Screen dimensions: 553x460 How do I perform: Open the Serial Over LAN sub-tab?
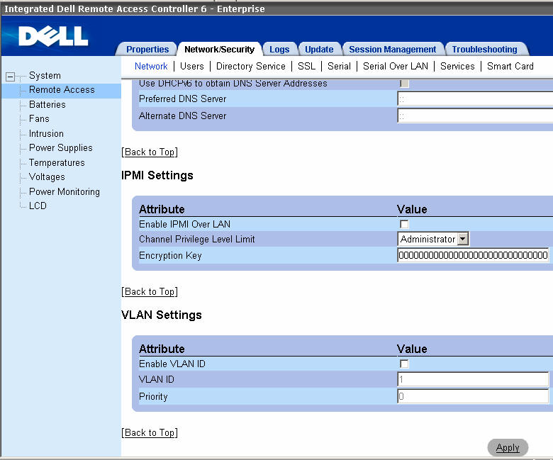point(396,66)
